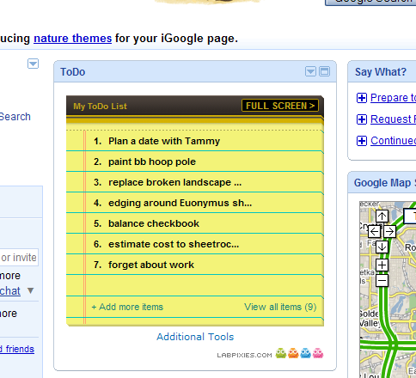Click View all items (9)
Viewport: 416px width, 378px height.
280,307
